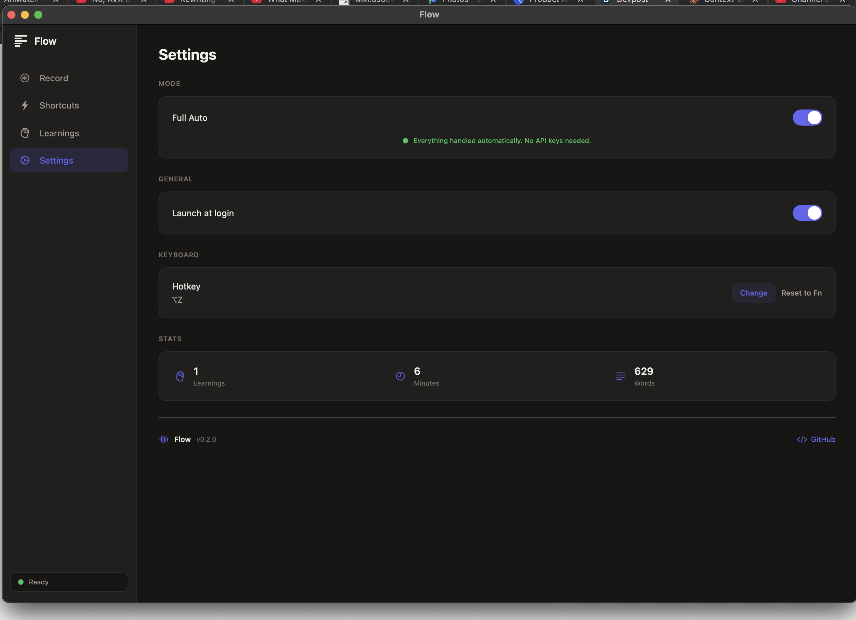Close the Devpost browser tab

[668, 1]
